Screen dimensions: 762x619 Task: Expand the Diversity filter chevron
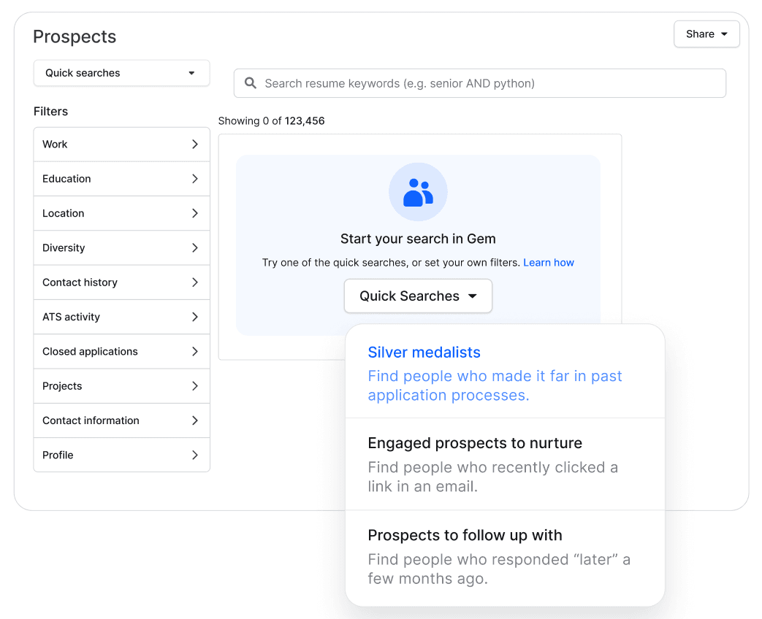[x=195, y=248]
